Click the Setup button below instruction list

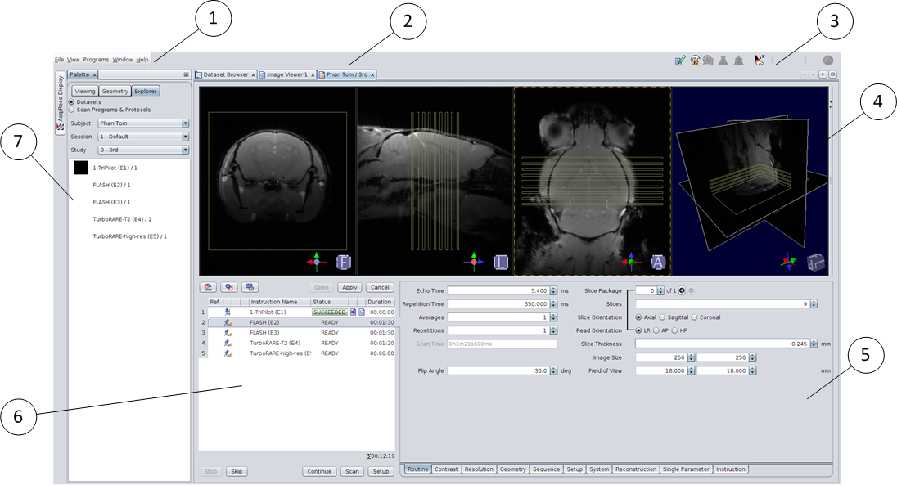(381, 471)
